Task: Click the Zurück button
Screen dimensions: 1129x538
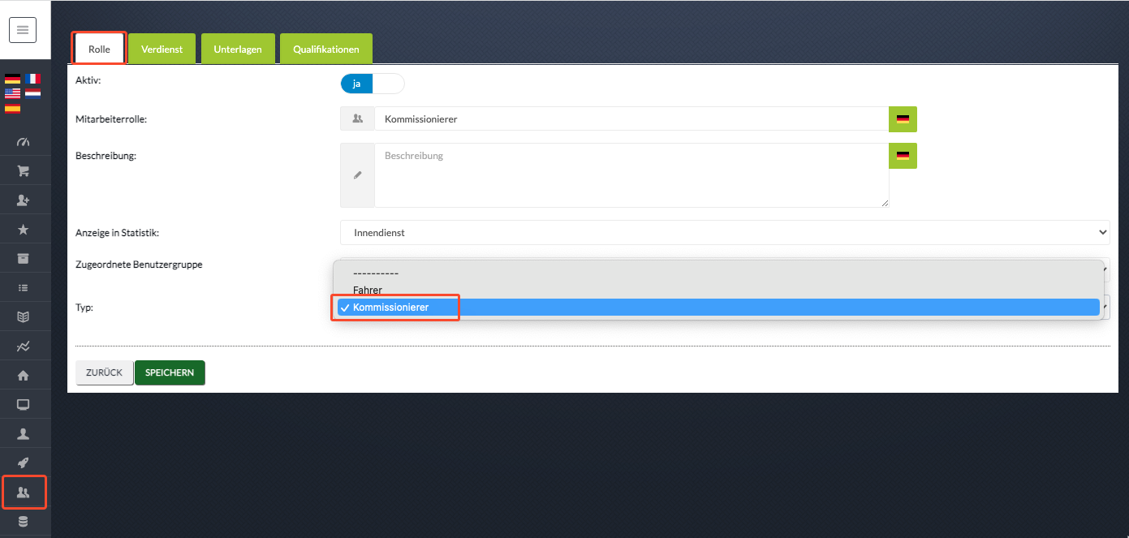Action: (104, 372)
